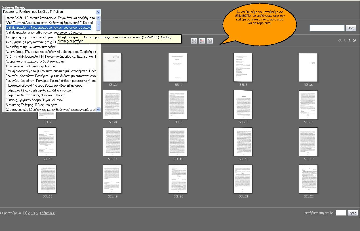Go to page 3 in the pagination
The height and width of the screenshot is (231, 360).
[x=31, y=213]
